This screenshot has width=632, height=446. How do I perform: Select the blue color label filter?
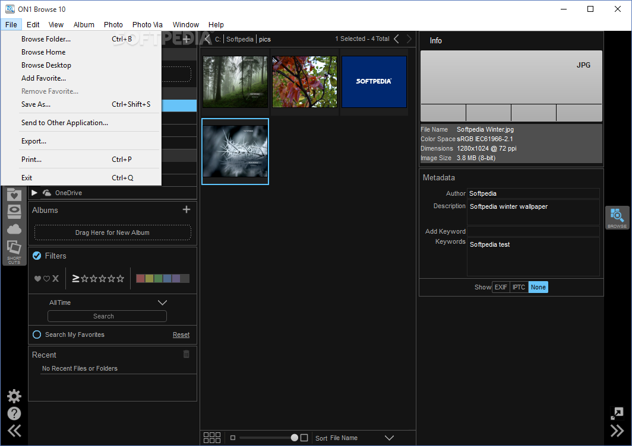click(x=168, y=278)
